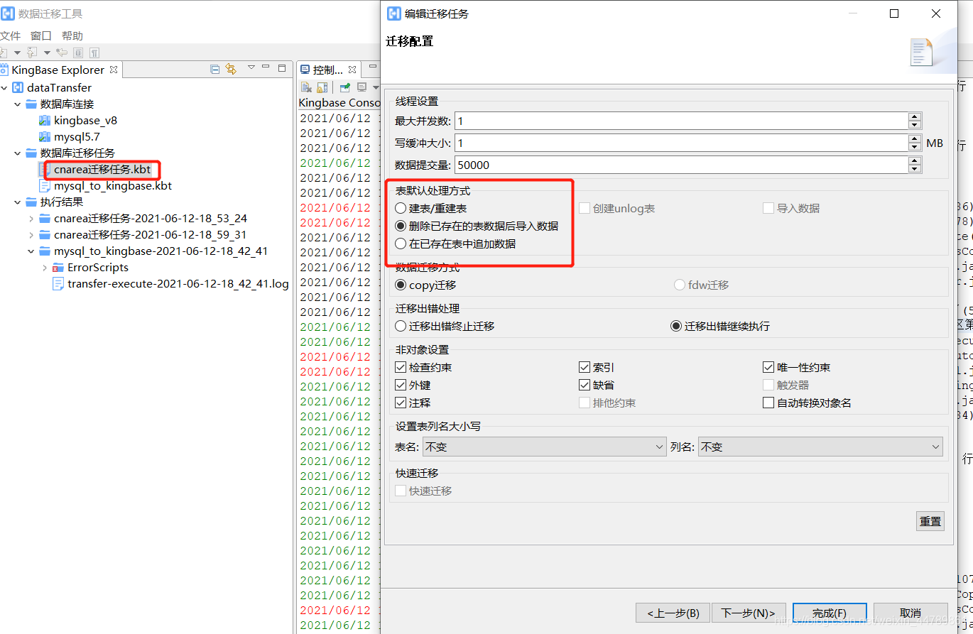The height and width of the screenshot is (634, 973).
Task: Collapse the 数据库连接 folder
Action: pos(18,104)
